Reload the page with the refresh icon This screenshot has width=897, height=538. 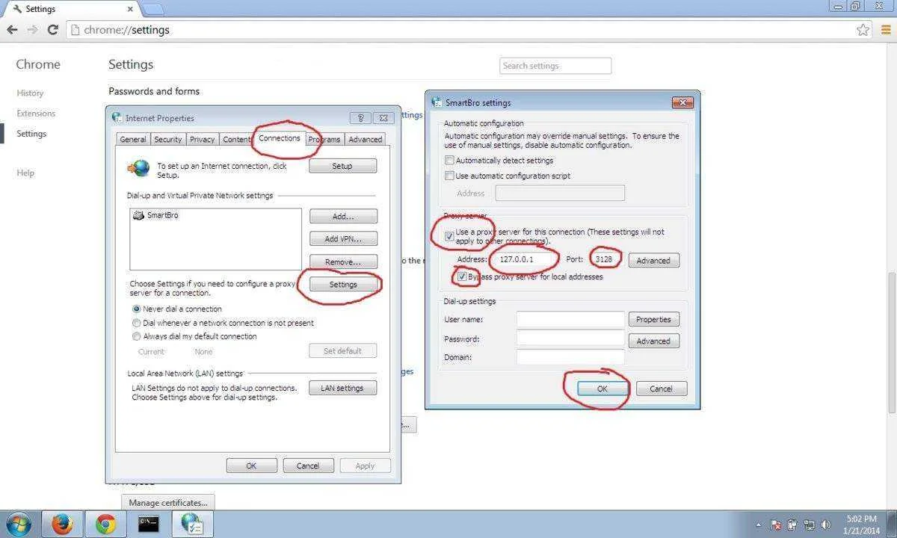[x=52, y=30]
